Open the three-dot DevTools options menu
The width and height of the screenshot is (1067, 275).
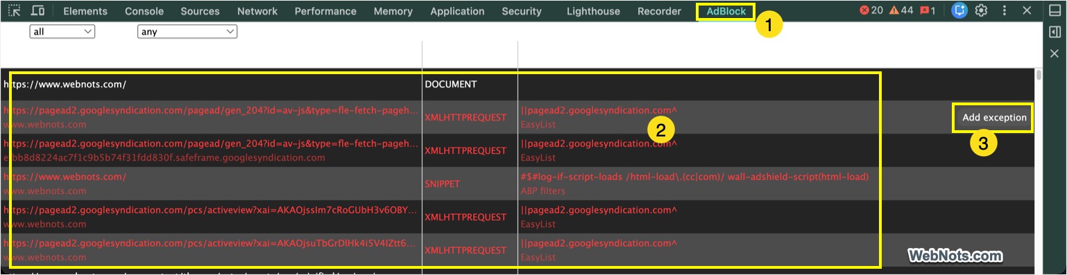1005,10
